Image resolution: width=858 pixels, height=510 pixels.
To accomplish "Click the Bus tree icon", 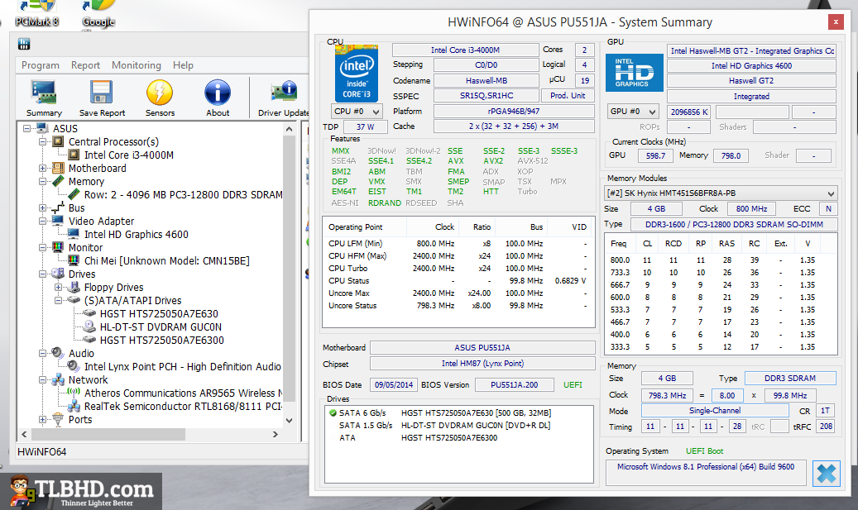I will [x=59, y=207].
